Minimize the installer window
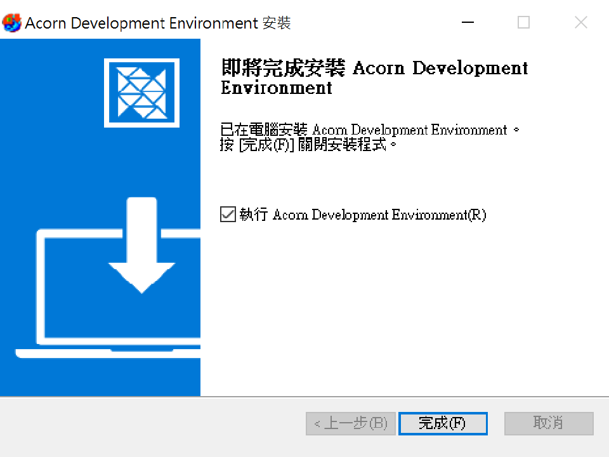The width and height of the screenshot is (609, 457). point(468,23)
